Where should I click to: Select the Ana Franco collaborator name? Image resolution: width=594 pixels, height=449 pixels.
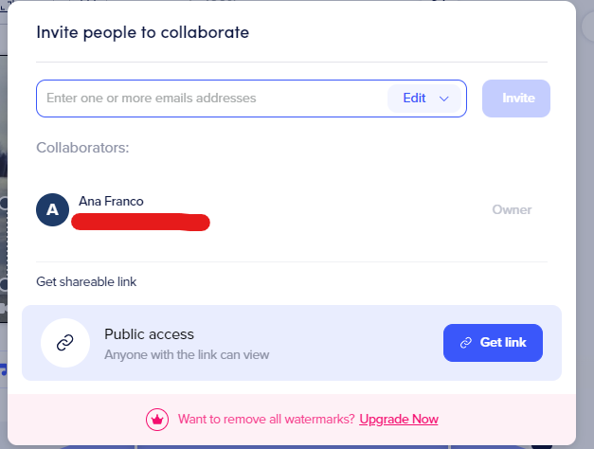pos(111,201)
